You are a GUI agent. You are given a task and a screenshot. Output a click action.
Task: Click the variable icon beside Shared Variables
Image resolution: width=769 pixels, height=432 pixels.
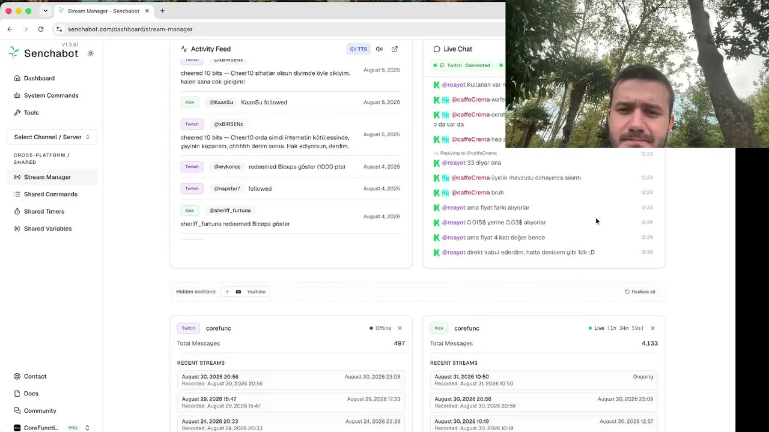(x=17, y=229)
